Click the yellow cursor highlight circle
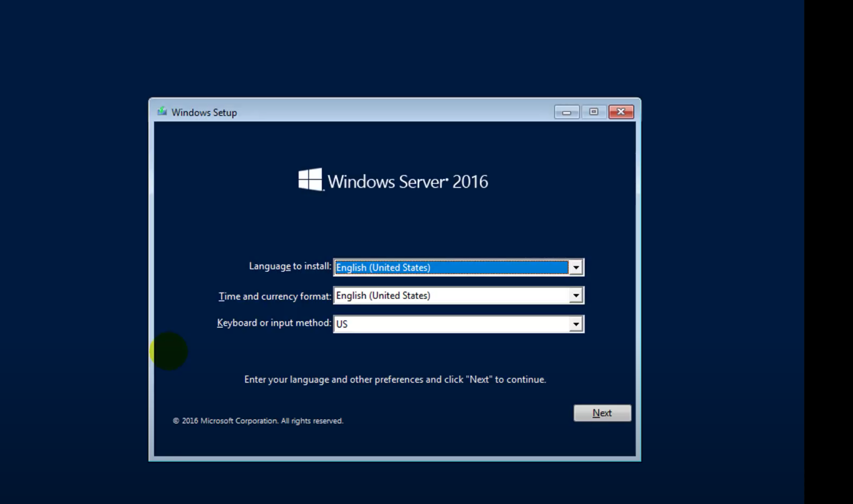Screen dimensions: 853x504 click(x=169, y=351)
